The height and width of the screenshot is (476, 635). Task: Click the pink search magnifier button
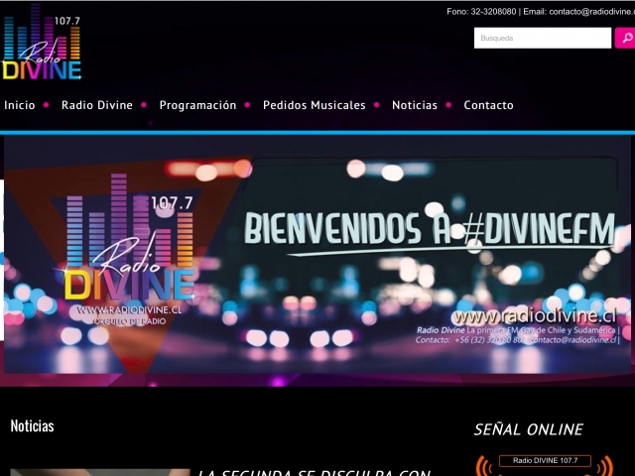(x=625, y=39)
